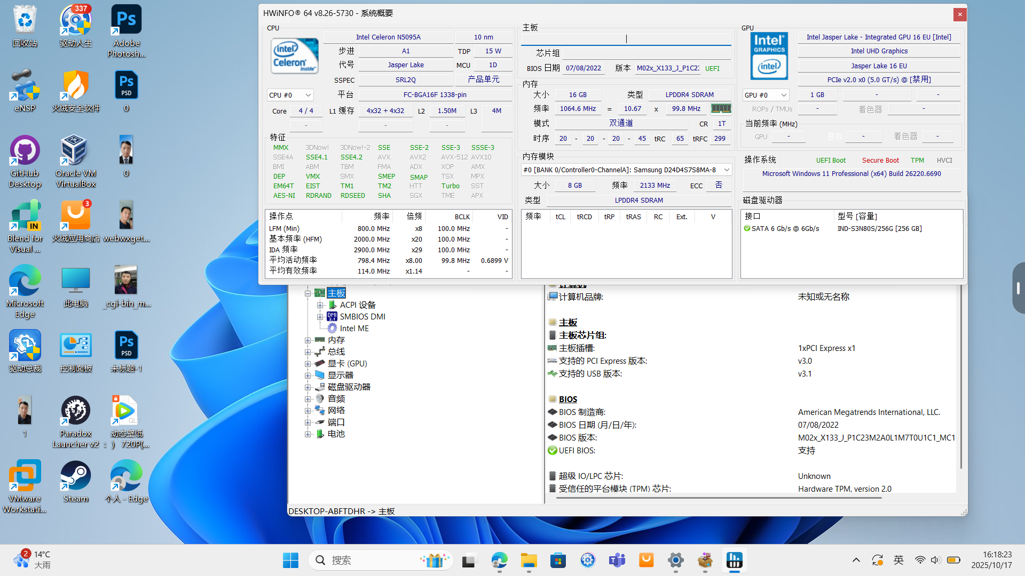Click HWiNFO icon in taskbar

click(734, 560)
